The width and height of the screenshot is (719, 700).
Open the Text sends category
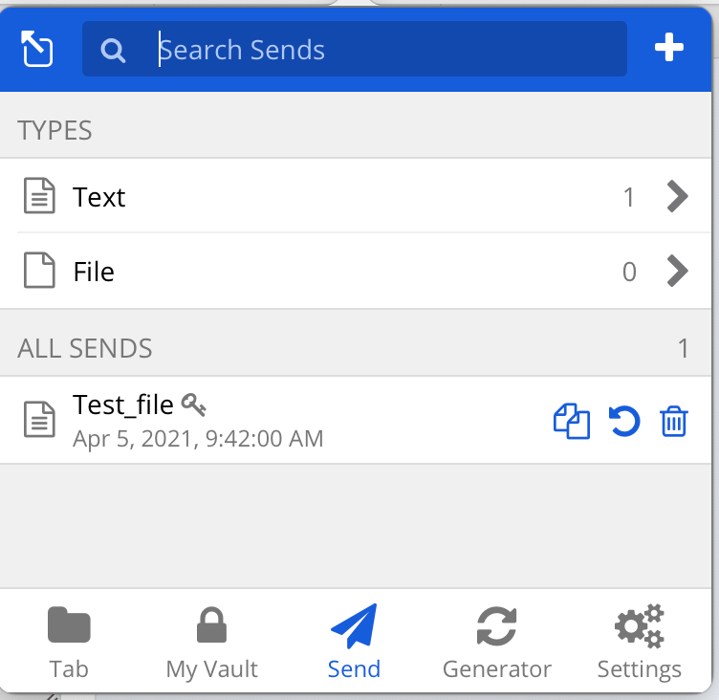[x=356, y=196]
